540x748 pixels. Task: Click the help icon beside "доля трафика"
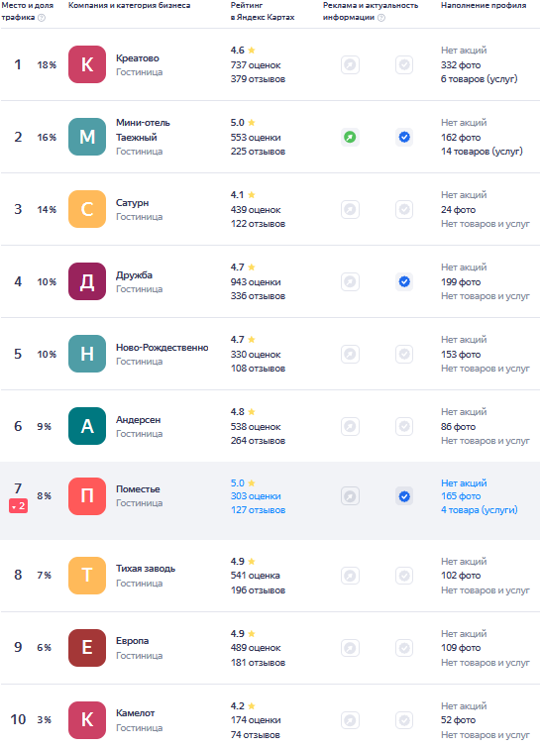[x=42, y=18]
